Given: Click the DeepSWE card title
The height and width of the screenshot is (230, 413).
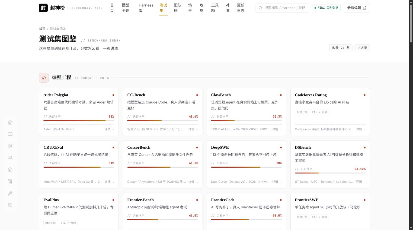Looking at the screenshot, I should (220, 148).
